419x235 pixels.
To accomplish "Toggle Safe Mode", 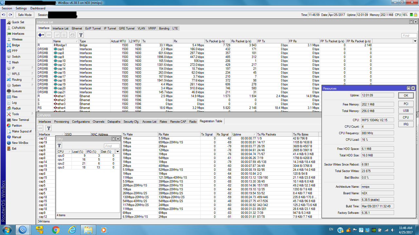I will tap(25, 15).
